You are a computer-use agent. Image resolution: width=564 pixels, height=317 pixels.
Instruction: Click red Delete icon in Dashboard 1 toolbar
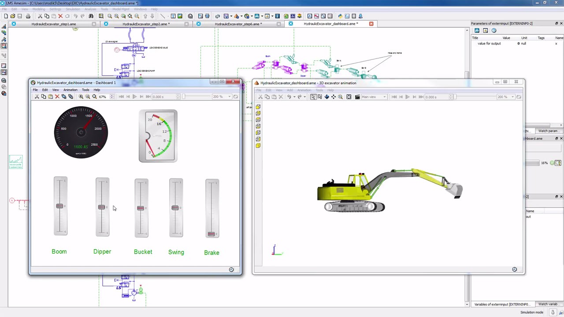coord(57,97)
